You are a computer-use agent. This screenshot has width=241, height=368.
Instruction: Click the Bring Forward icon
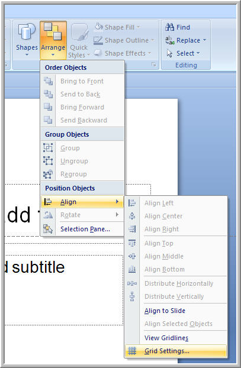(48, 106)
